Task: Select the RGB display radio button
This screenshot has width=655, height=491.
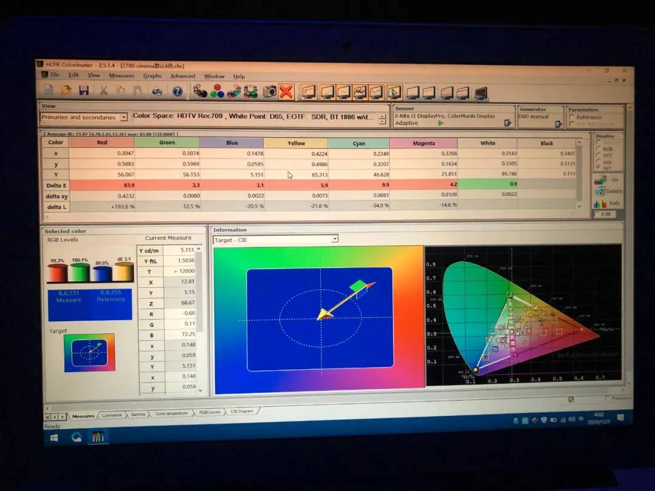Action: (599, 147)
